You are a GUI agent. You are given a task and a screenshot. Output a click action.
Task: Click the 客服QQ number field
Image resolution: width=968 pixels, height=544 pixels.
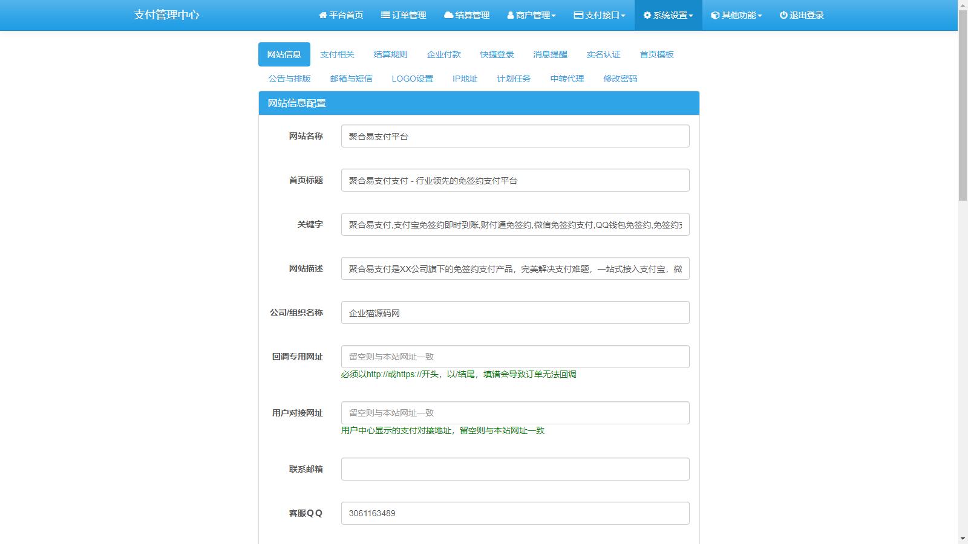tap(514, 513)
